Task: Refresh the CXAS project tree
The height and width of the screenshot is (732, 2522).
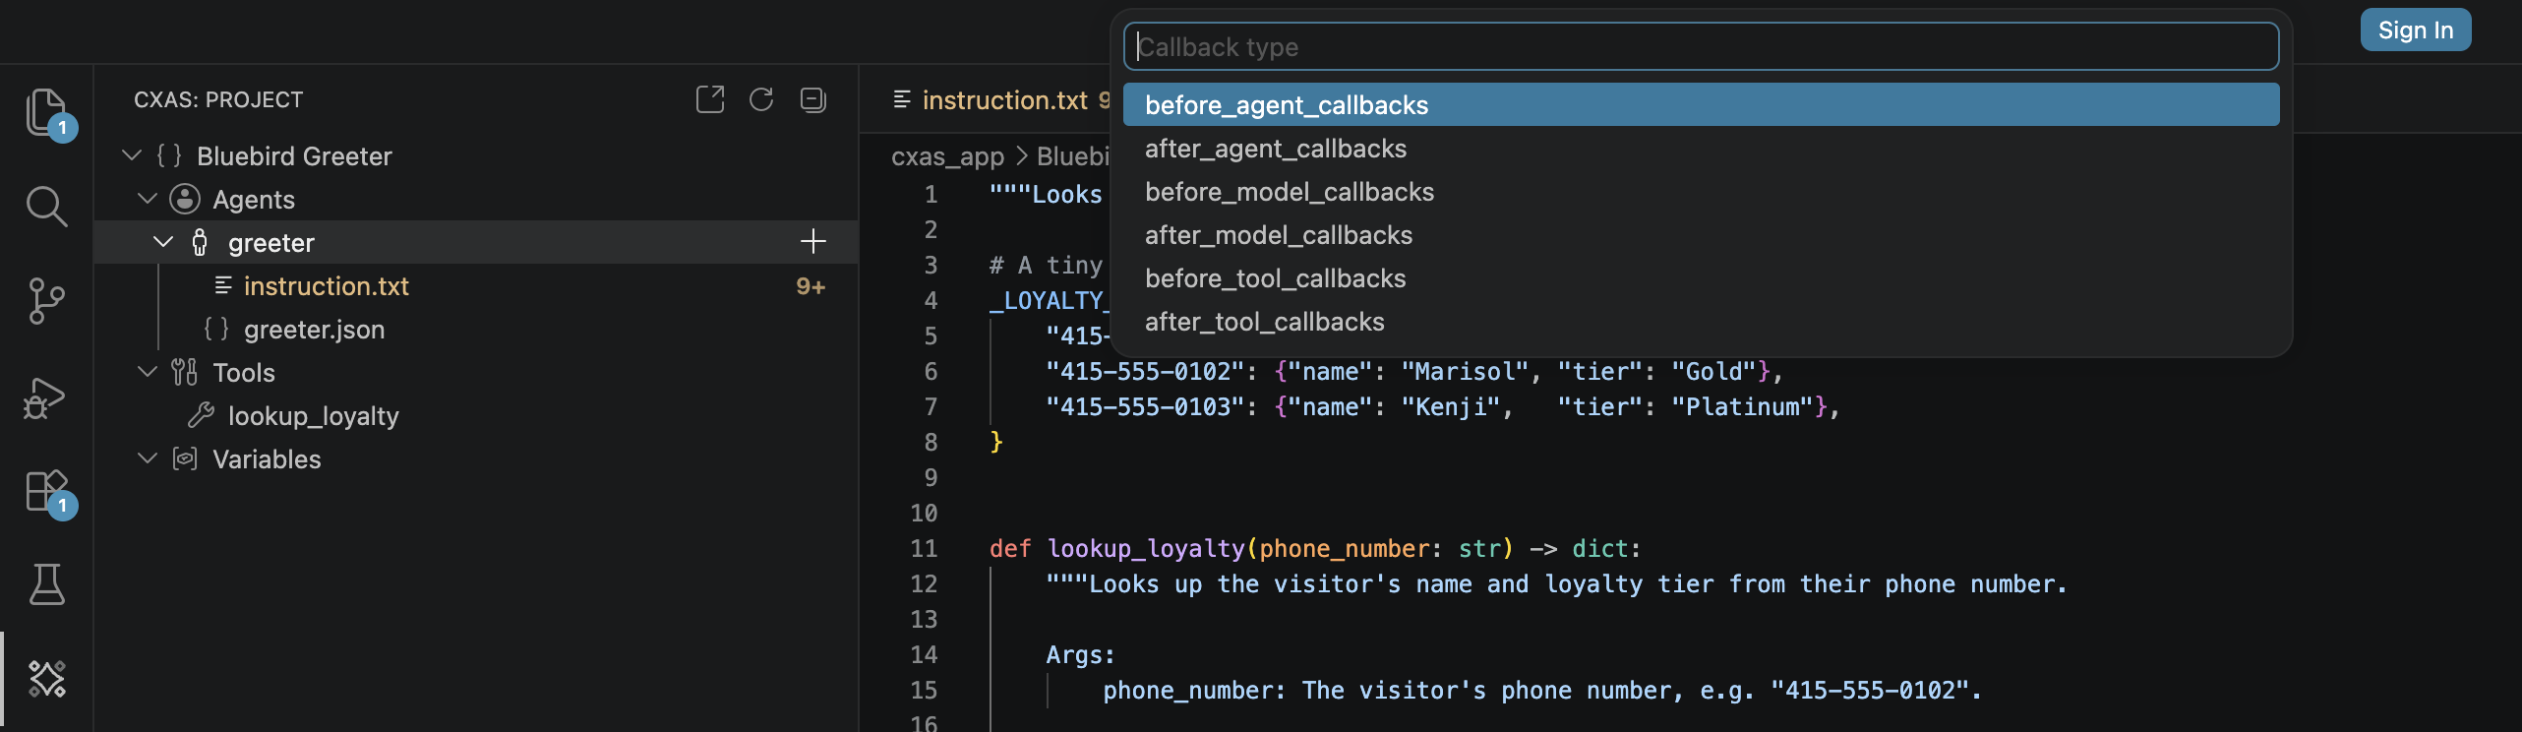Action: pos(761,99)
